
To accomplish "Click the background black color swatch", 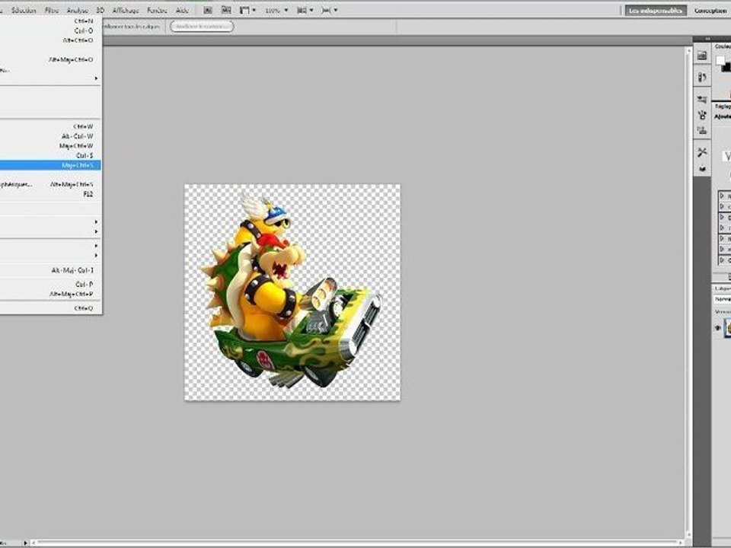I will pyautogui.click(x=726, y=68).
